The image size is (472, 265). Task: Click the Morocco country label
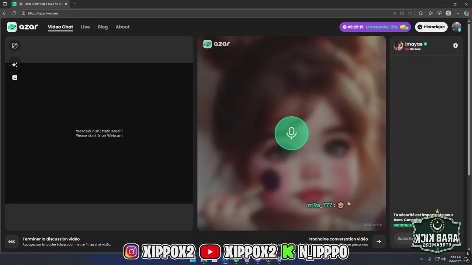(x=415, y=49)
